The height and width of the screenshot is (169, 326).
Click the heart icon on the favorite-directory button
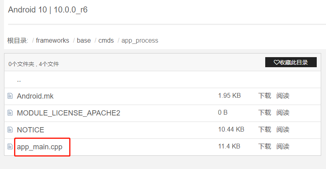point(276,62)
